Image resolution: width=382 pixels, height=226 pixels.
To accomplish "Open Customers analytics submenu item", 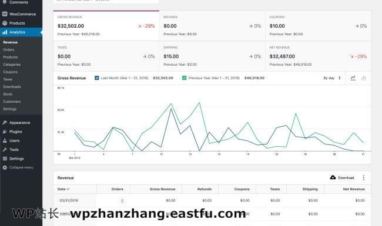I will tap(12, 102).
